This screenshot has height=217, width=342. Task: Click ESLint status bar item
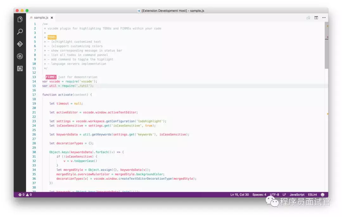[x=312, y=195]
